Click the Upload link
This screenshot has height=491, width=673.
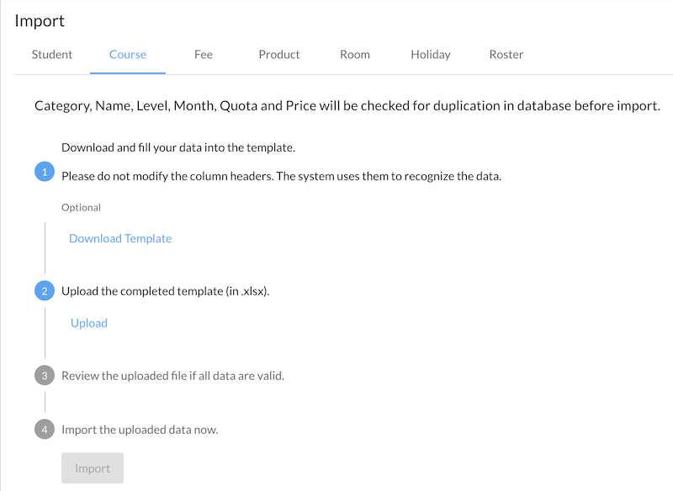pyautogui.click(x=89, y=323)
